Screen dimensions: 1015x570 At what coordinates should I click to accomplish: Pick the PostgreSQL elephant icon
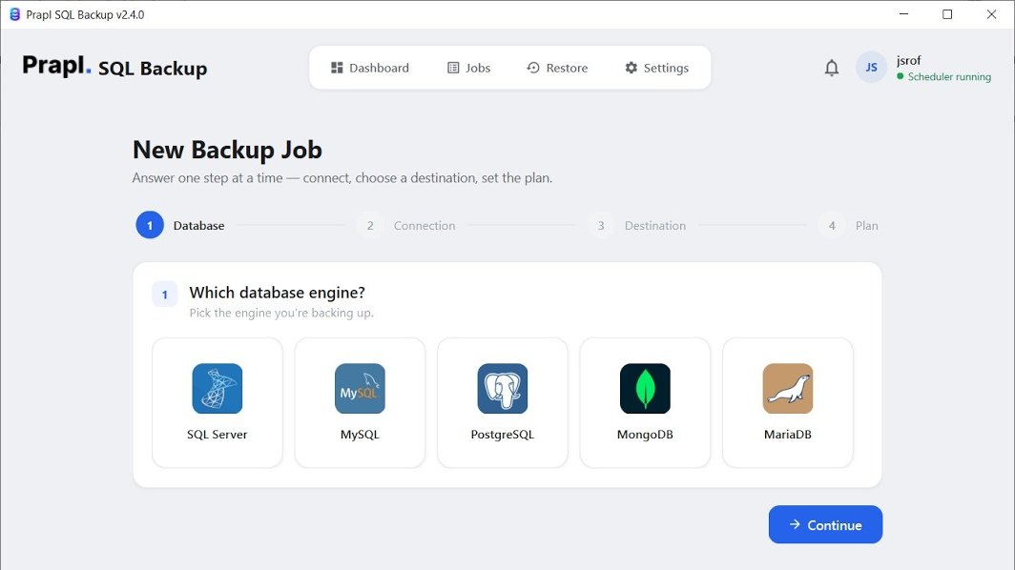coord(503,388)
